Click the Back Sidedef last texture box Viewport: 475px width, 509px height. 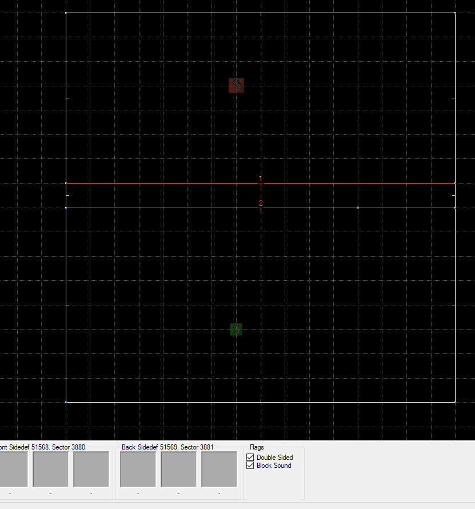coord(219,469)
